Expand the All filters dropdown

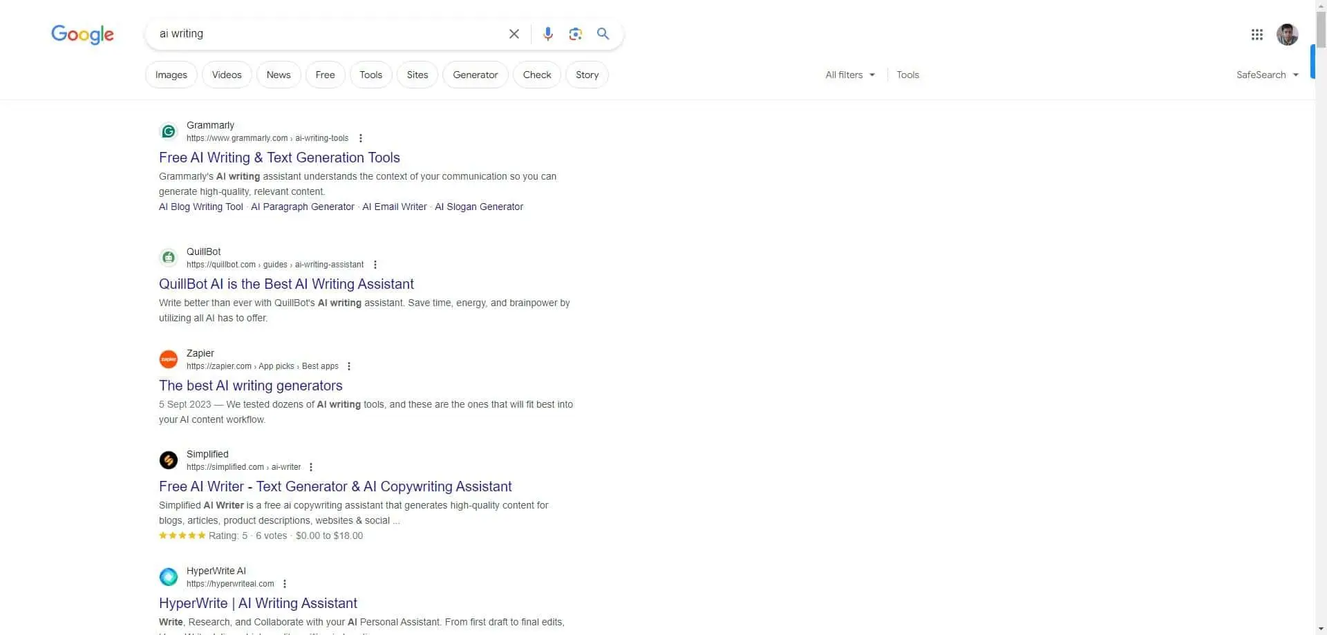[850, 75]
